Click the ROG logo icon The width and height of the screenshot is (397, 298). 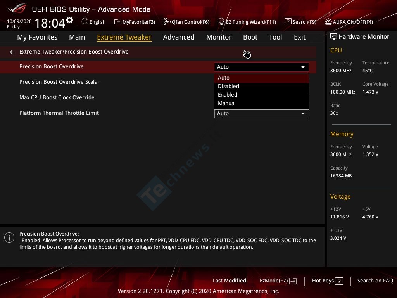[x=17, y=9]
